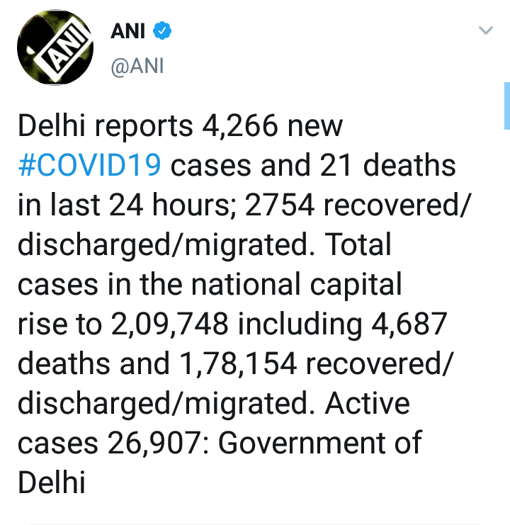
Task: Click the @ANI handle
Action: click(x=137, y=67)
